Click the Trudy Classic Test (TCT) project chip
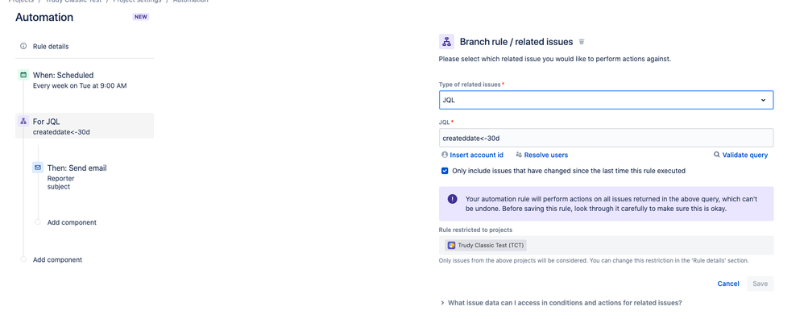804x319 pixels. click(486, 245)
